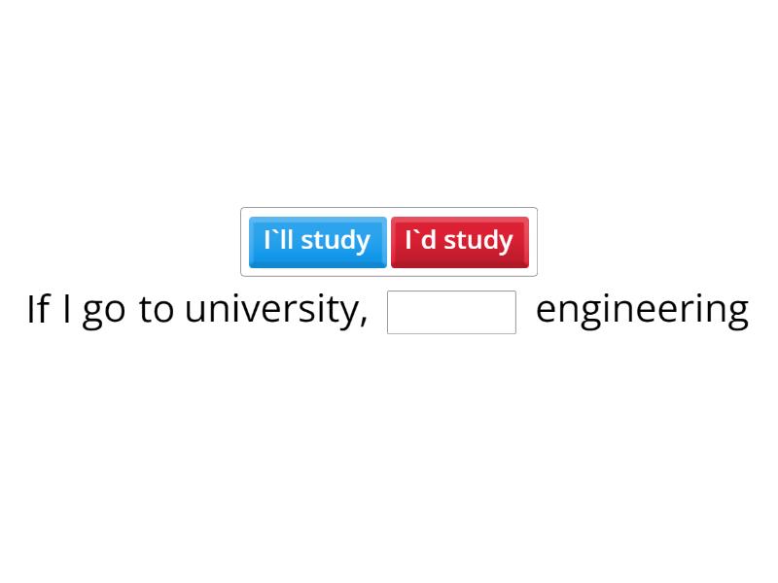The image size is (778, 583).
Task: Pick the red answer choice
Action: pos(459,241)
